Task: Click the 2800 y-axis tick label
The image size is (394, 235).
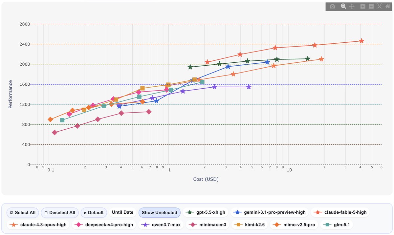Action: click(x=25, y=24)
